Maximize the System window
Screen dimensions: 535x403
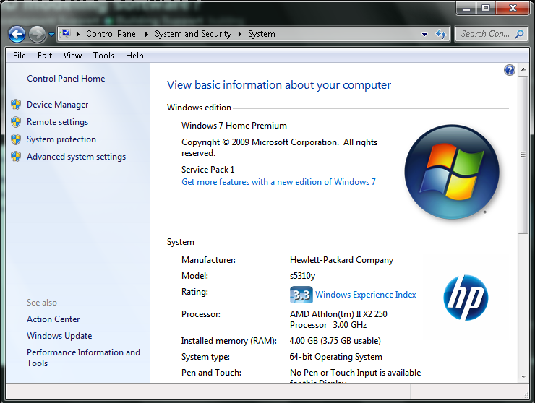(486, 8)
